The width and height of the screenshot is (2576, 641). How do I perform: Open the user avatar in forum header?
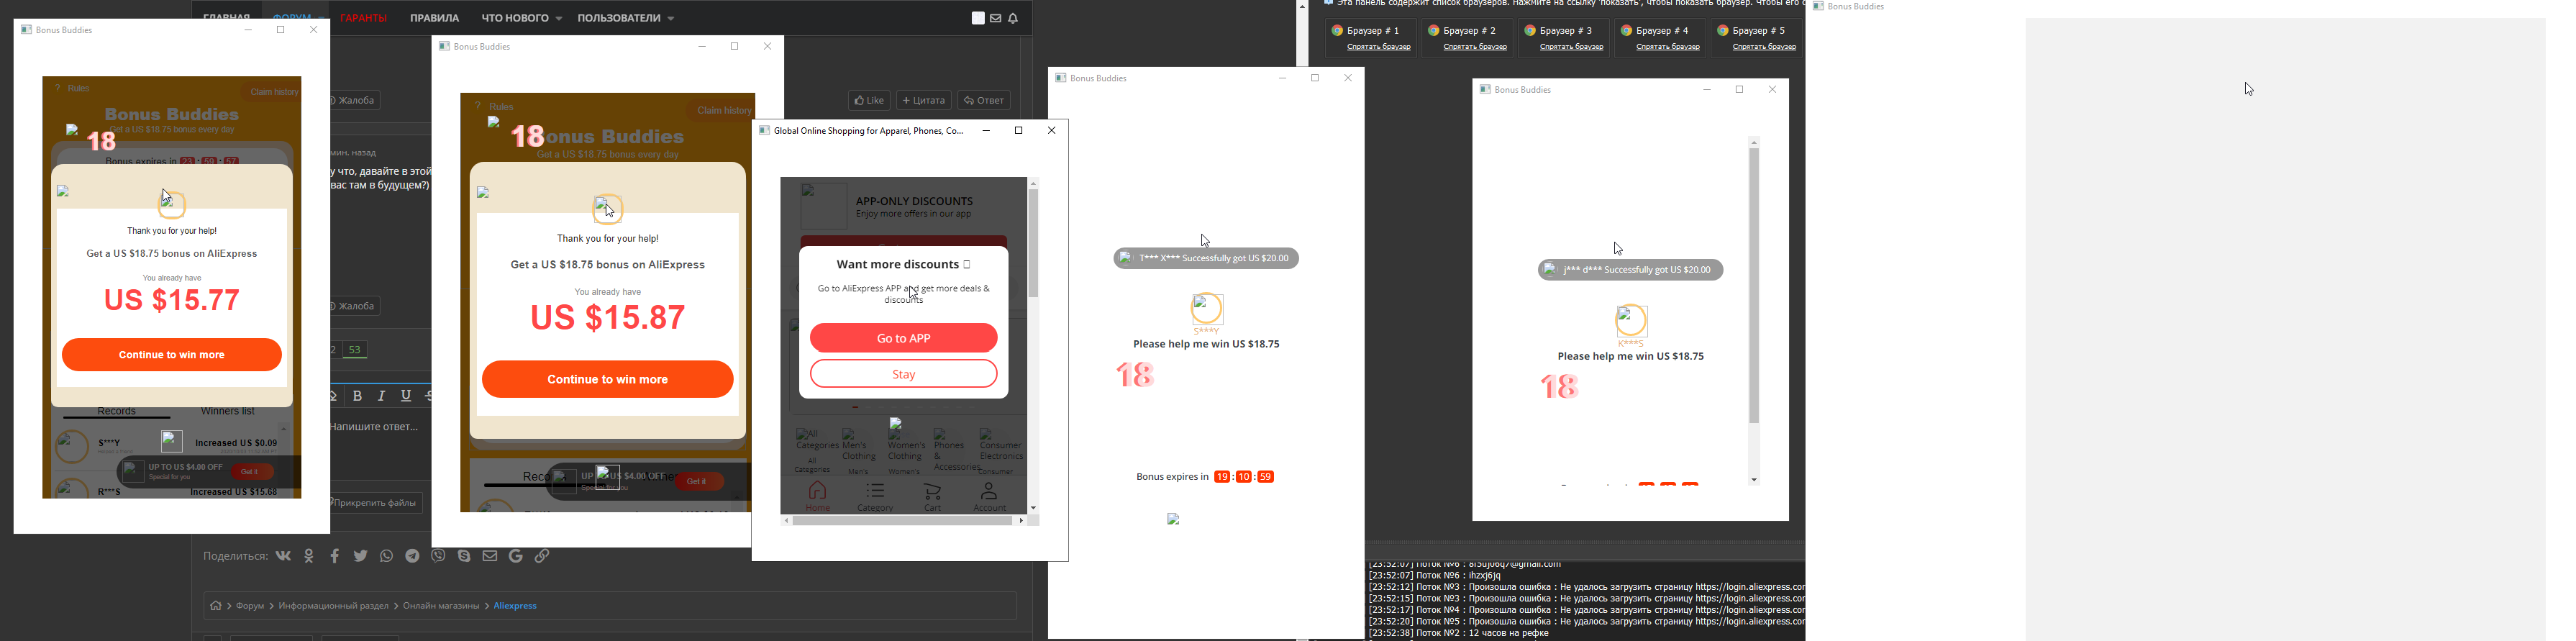[x=978, y=18]
